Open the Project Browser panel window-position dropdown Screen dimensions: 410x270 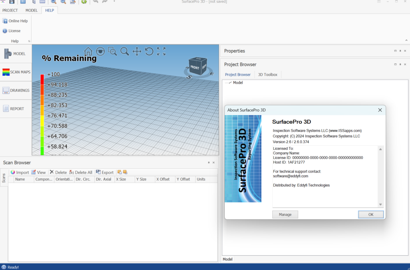tap(395, 64)
